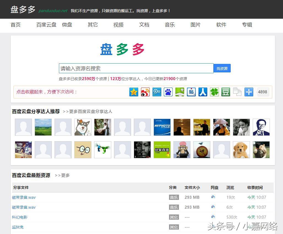This screenshot has height=234, width=283.
Task: Click cloud drive icon for 科幻电影 row
Action: point(213,217)
